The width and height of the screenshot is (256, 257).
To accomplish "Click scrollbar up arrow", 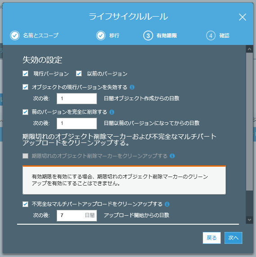I will 249,49.
